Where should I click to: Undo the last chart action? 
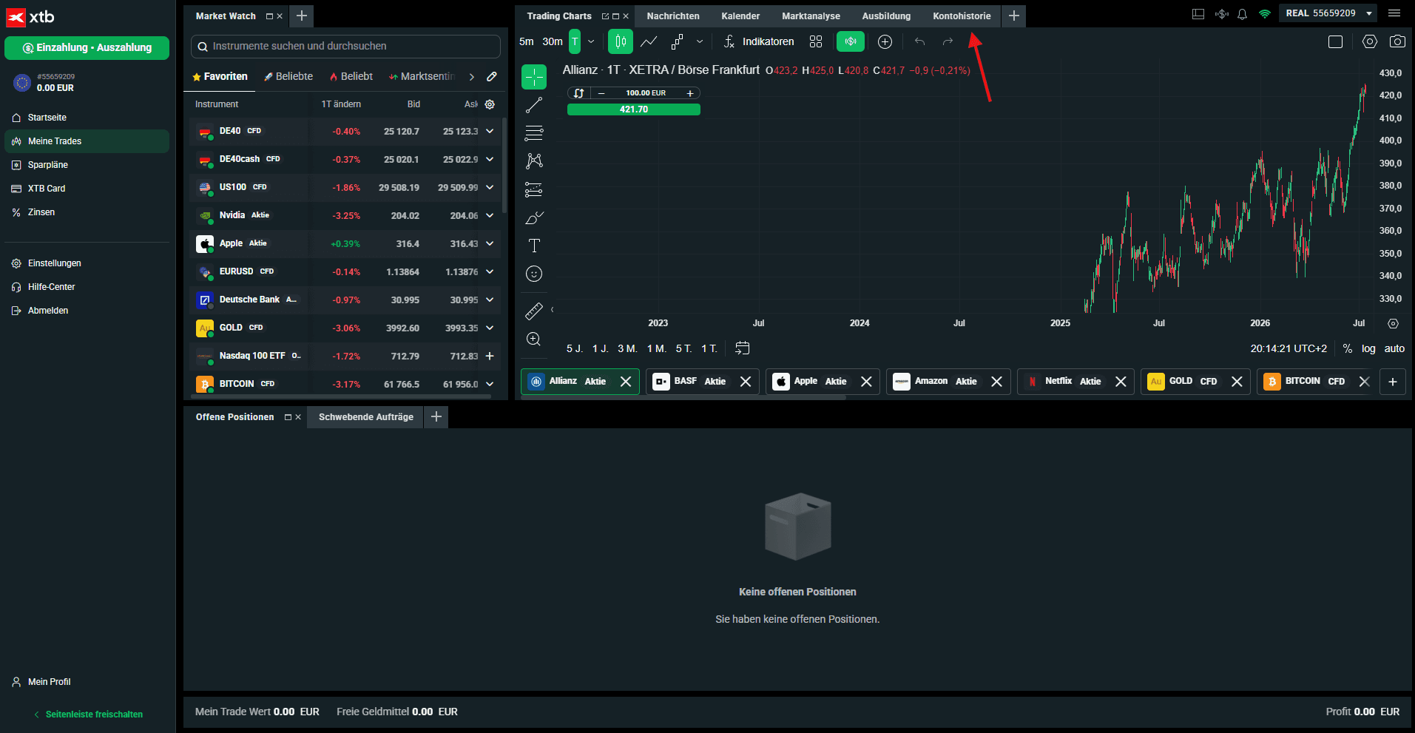point(919,41)
